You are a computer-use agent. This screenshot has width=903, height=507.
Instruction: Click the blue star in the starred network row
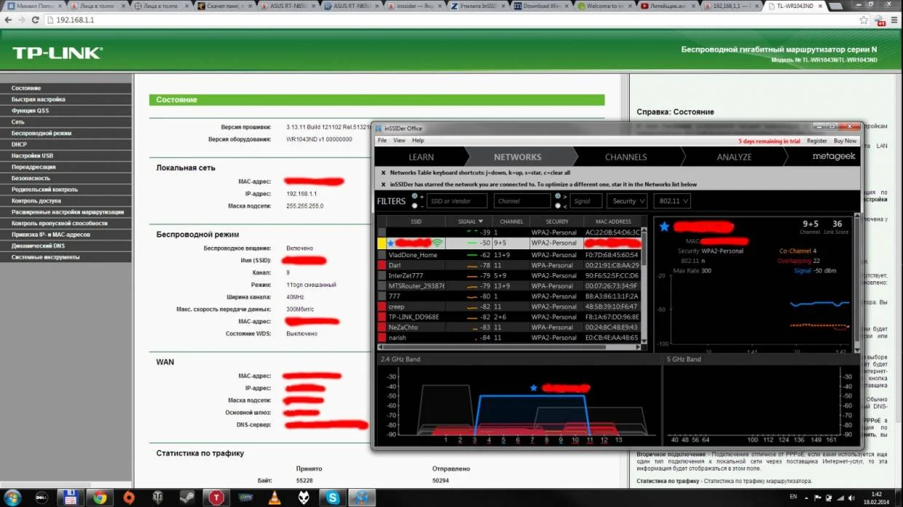click(390, 243)
